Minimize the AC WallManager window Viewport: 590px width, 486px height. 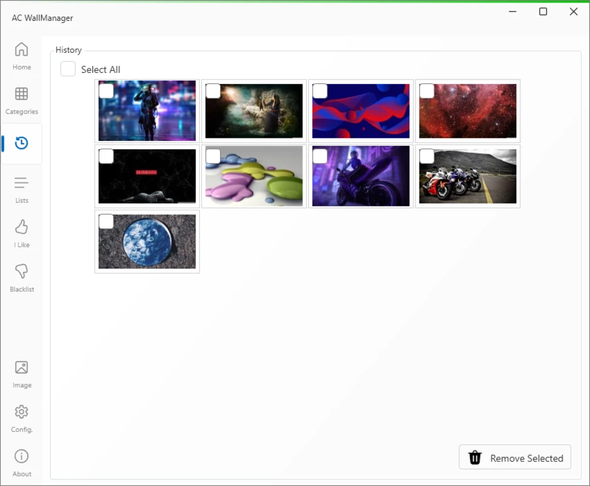click(512, 12)
